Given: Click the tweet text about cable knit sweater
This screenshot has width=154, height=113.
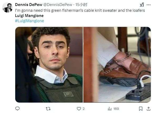Looking at the screenshot, I should (80, 10).
